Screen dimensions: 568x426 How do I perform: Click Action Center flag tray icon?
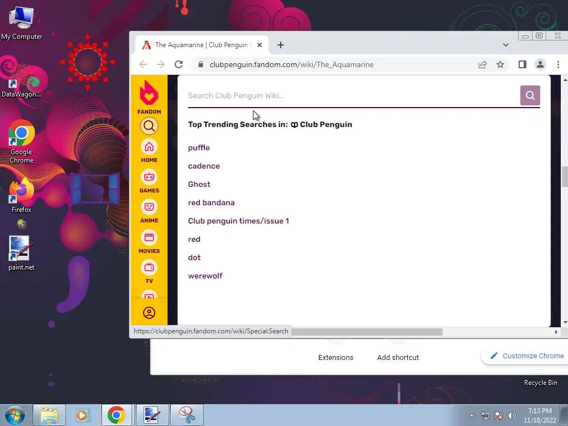point(499,415)
